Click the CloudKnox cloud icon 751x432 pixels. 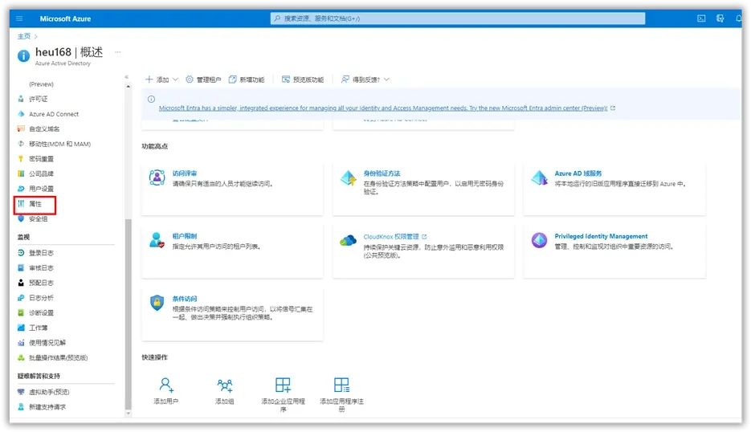tap(349, 240)
